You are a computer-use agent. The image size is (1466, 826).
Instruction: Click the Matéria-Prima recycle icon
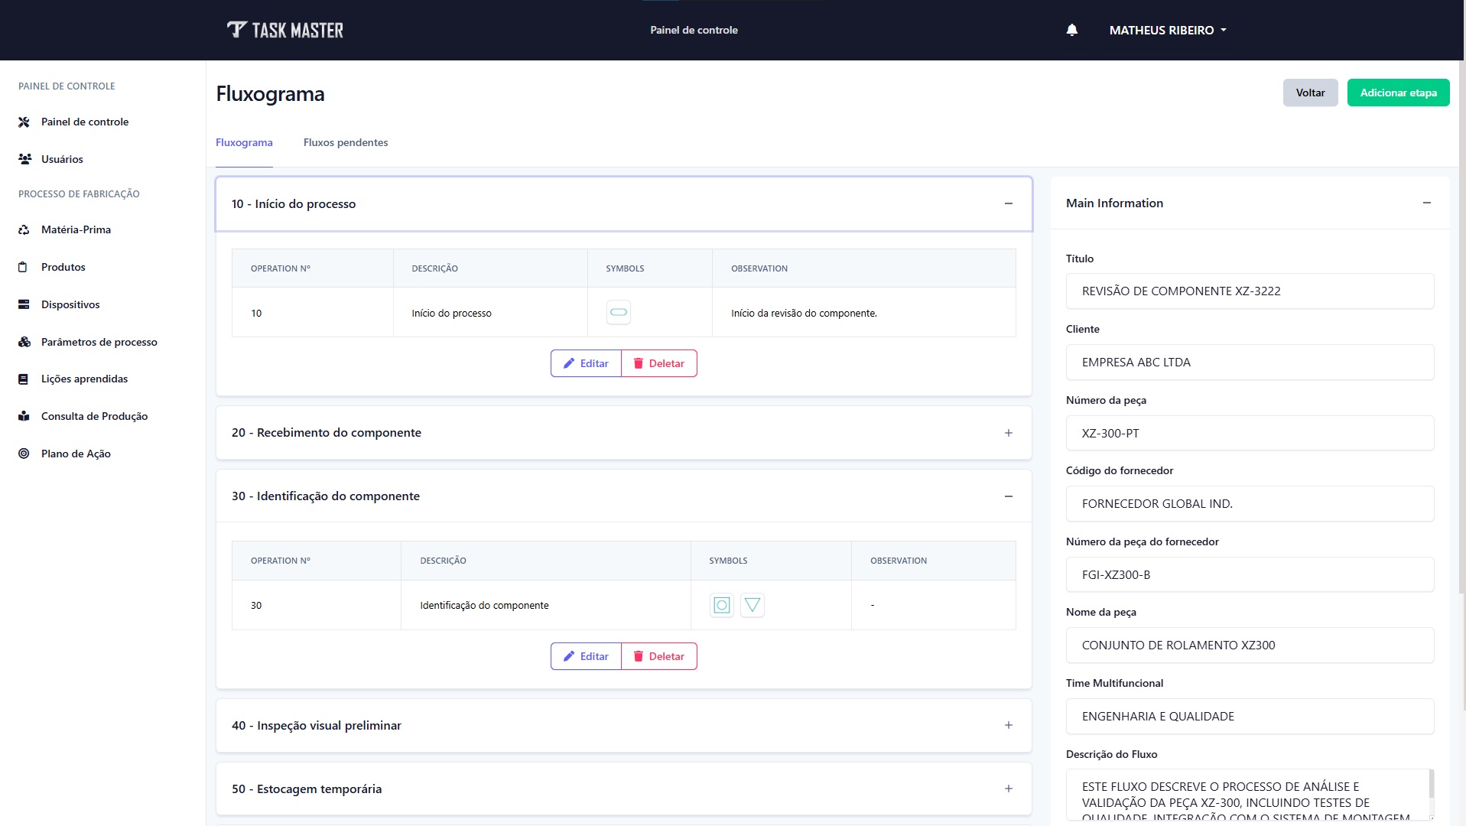24,229
